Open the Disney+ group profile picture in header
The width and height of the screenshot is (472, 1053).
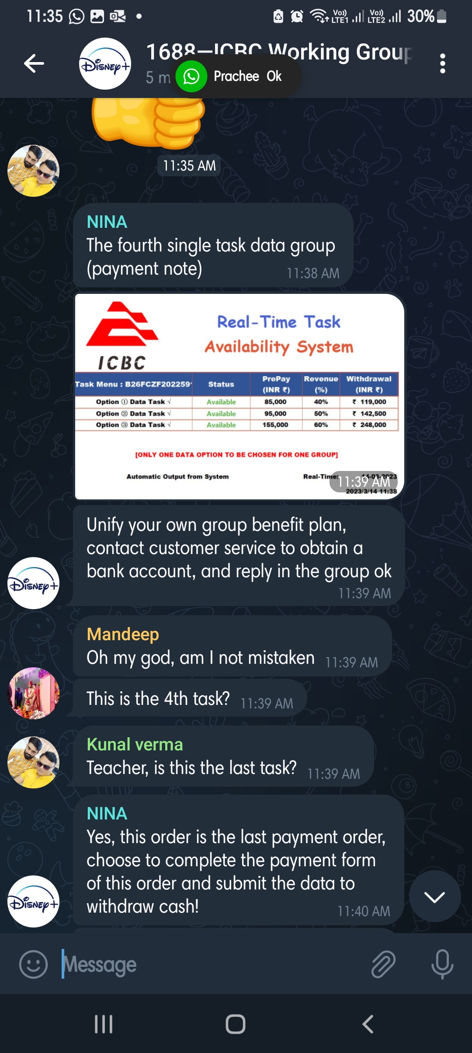click(105, 63)
